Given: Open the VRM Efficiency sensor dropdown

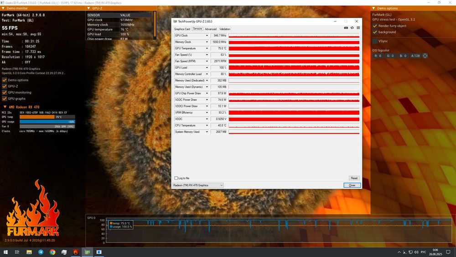Looking at the screenshot, I should 207,113.
